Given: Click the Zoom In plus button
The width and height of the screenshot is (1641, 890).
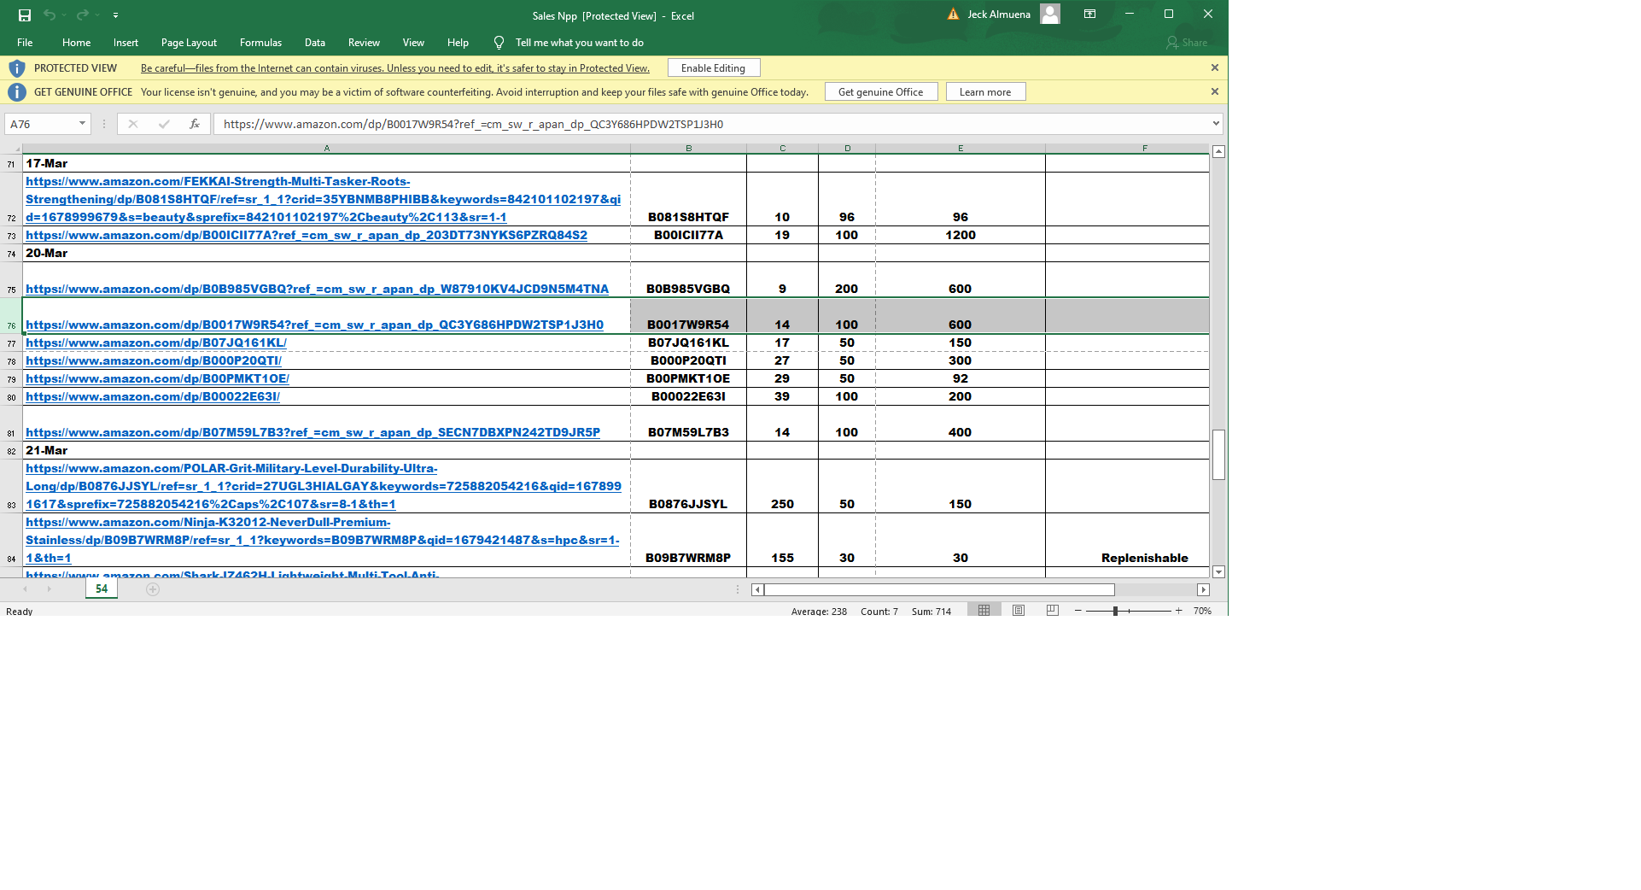Looking at the screenshot, I should click(1178, 611).
